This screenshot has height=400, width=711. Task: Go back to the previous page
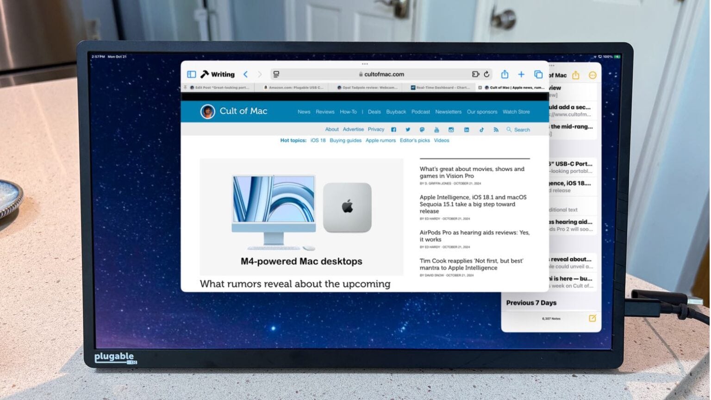246,75
